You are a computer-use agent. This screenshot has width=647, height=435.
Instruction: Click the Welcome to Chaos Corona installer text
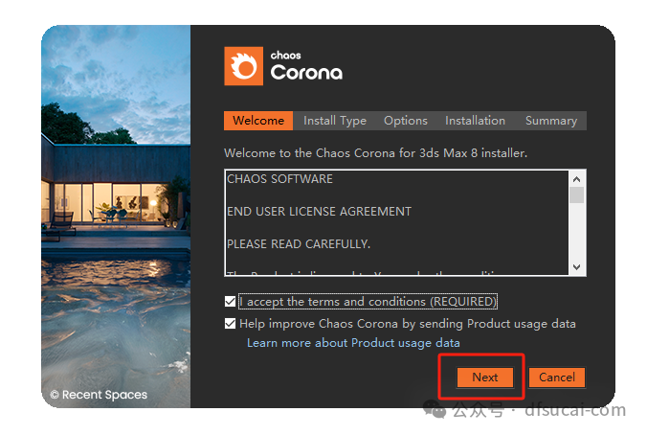pyautogui.click(x=375, y=153)
